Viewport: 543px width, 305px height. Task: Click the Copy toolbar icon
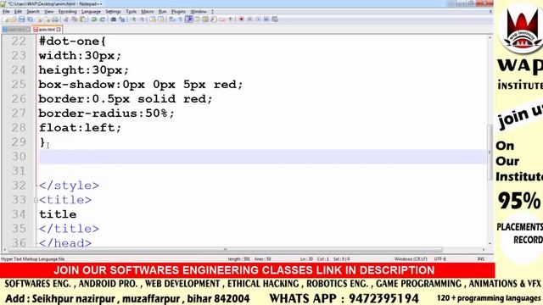(74, 19)
